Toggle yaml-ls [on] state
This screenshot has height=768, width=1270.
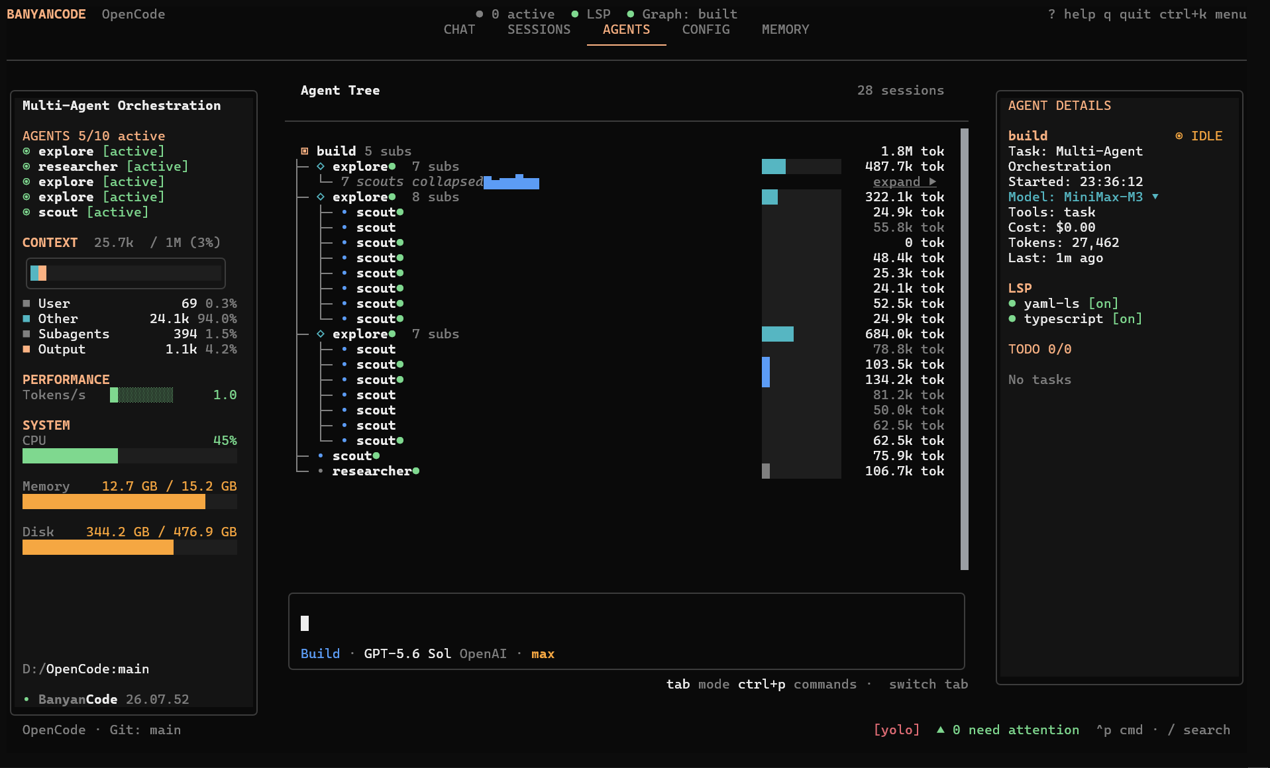point(1104,303)
